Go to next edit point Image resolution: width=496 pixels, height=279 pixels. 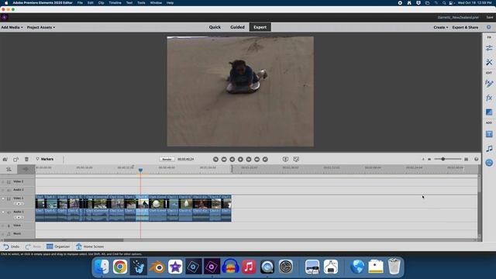click(265, 159)
